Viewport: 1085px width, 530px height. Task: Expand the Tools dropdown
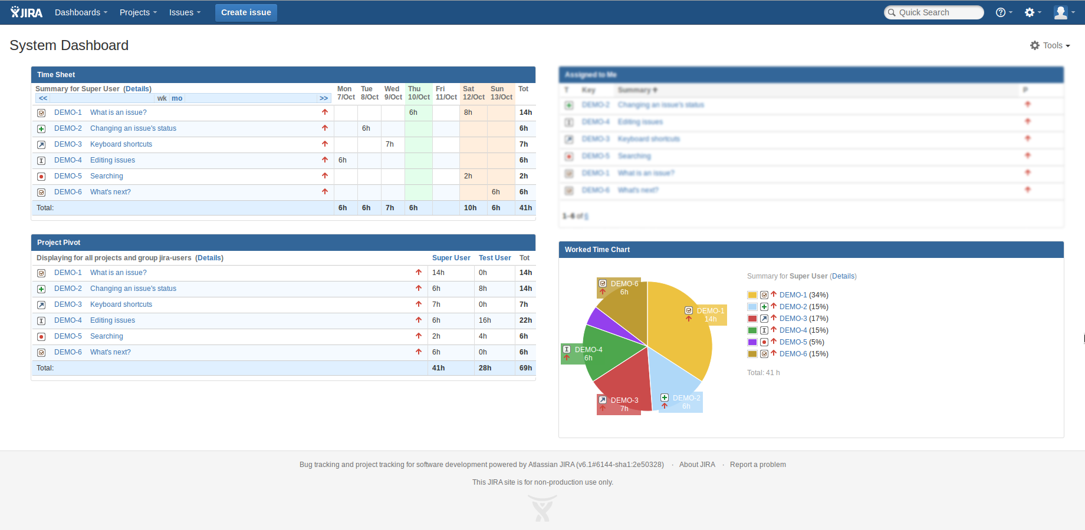(1050, 45)
